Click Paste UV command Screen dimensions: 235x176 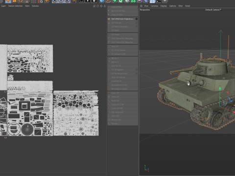[122, 97]
